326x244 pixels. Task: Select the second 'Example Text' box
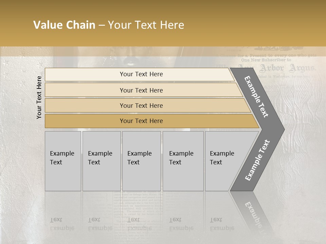[101, 161]
